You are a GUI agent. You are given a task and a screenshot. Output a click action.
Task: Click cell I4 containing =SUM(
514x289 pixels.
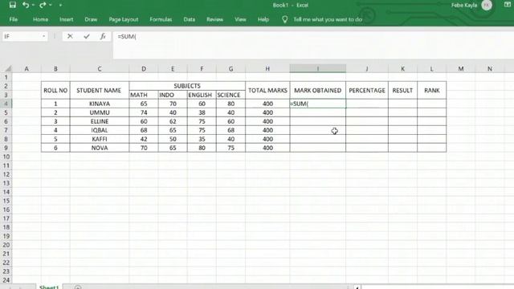coord(318,104)
